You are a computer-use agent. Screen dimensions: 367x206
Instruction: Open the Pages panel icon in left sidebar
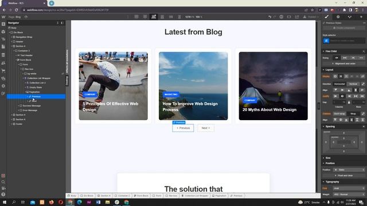3,47
